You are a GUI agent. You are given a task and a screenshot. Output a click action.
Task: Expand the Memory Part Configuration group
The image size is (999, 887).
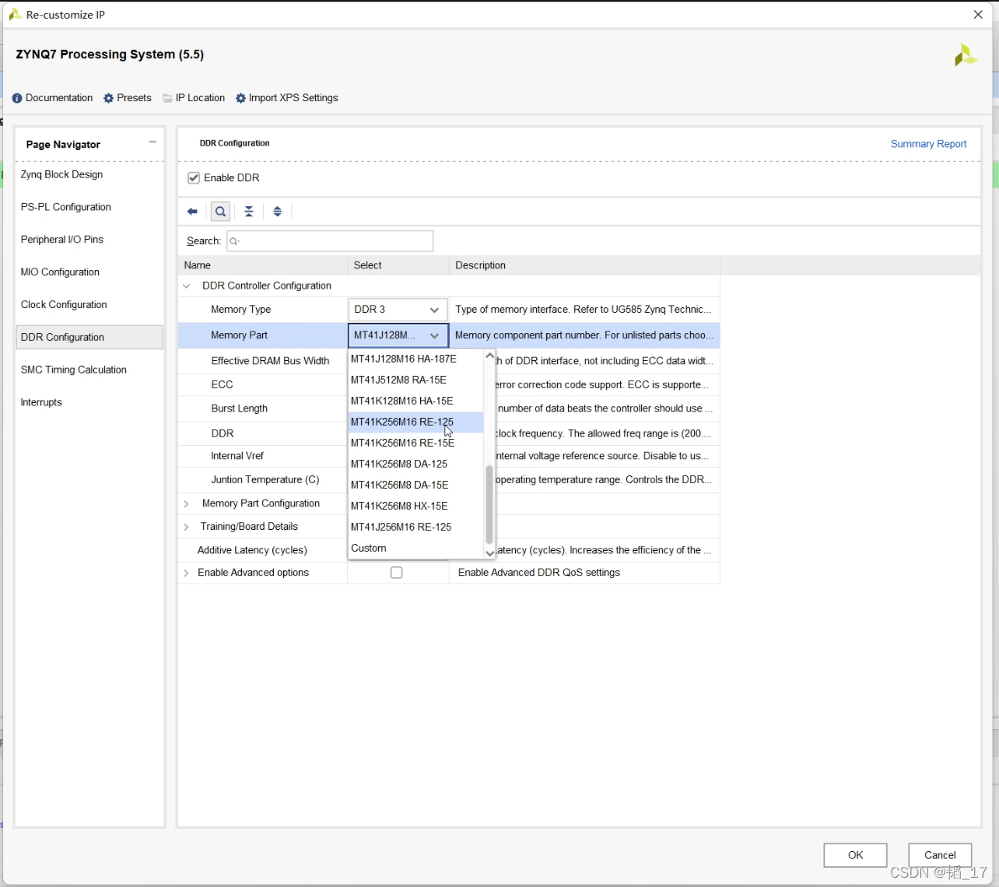(x=186, y=504)
